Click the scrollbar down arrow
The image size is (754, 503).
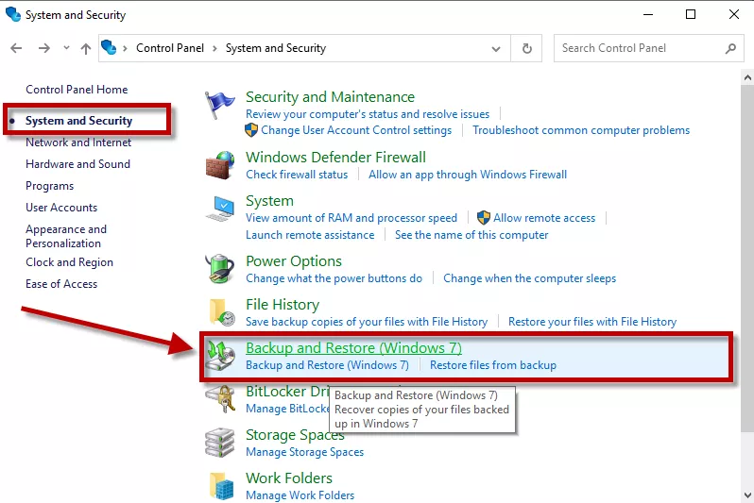[x=747, y=495]
